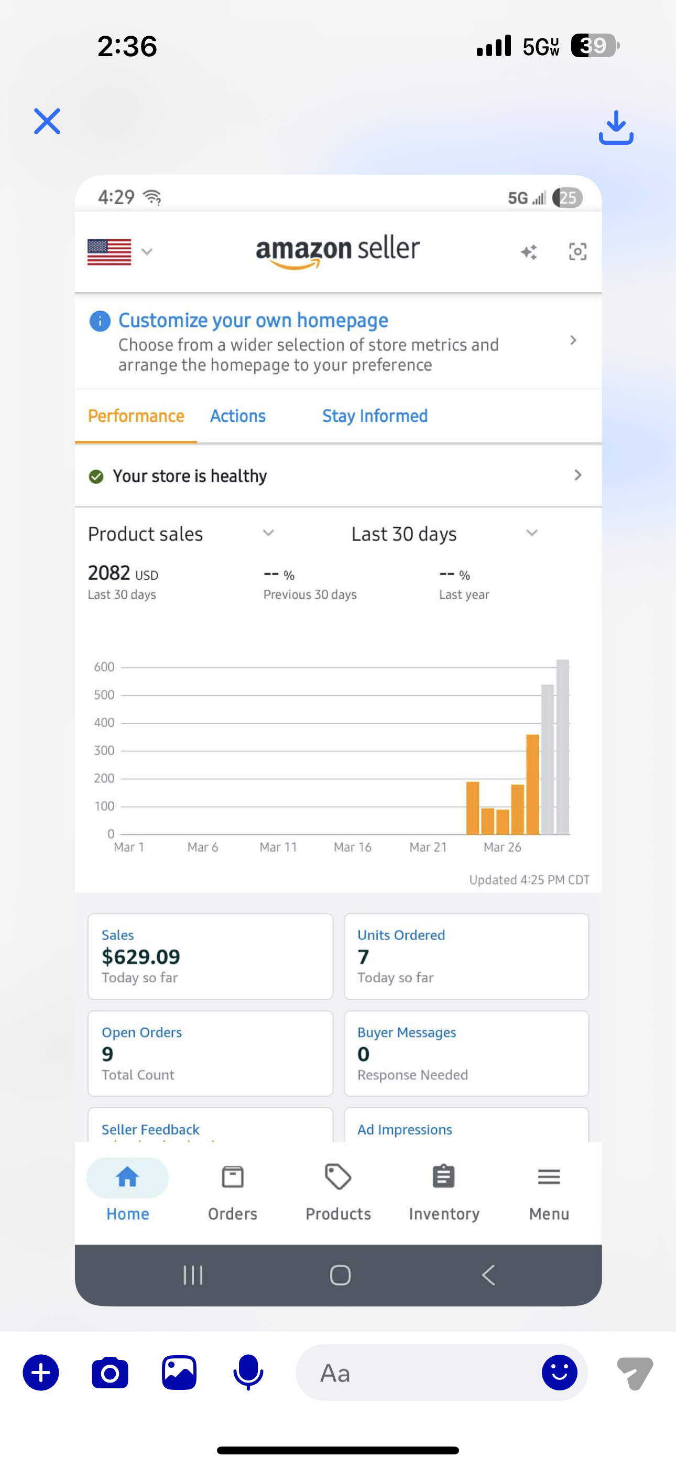Open the Sales $629.09 card
This screenshot has height=1467, width=676.
coord(210,956)
